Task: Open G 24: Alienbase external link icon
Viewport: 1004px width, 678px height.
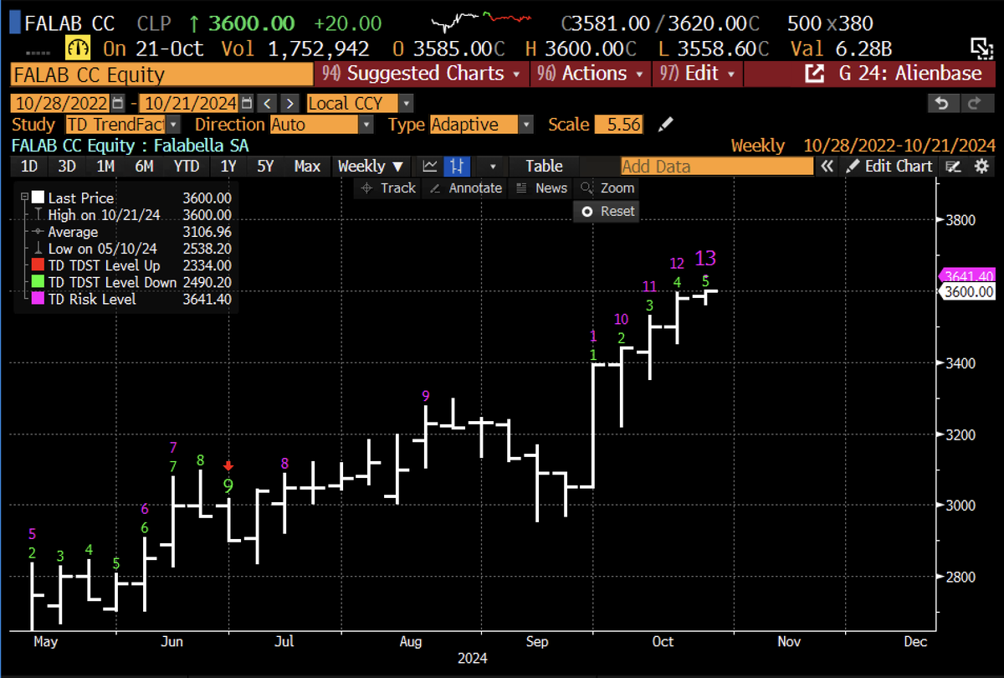Action: (814, 74)
